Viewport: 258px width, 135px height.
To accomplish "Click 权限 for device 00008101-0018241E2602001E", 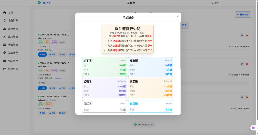I will pyautogui.click(x=52, y=55).
